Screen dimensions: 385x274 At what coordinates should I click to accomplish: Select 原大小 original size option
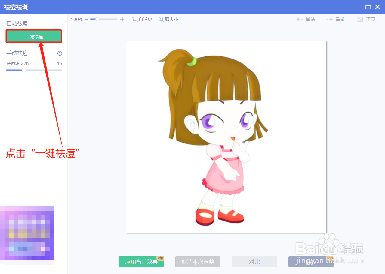pos(168,20)
